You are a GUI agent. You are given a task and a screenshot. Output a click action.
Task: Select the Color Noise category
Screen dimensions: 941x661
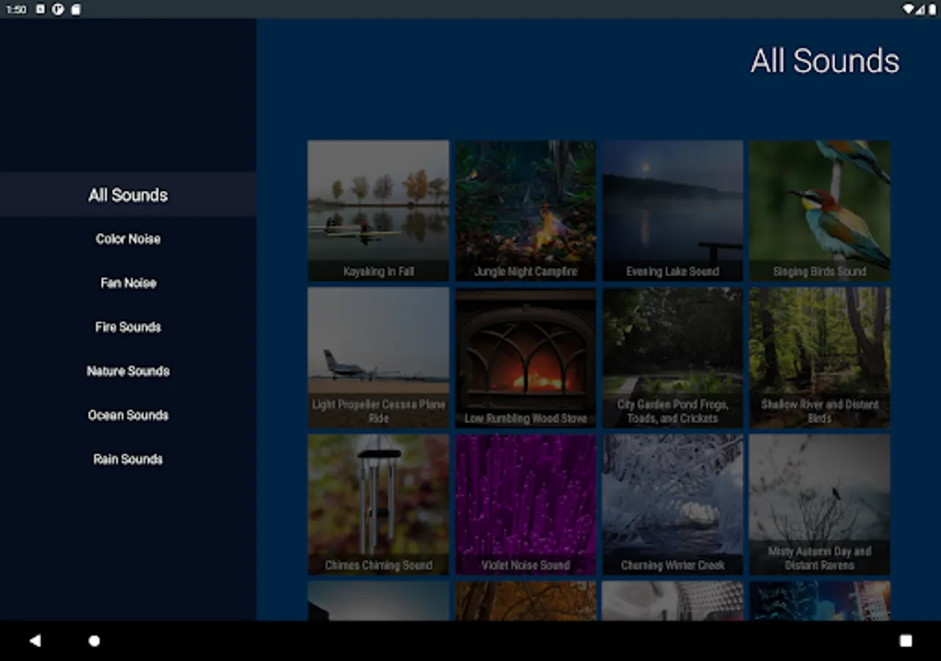(x=128, y=239)
